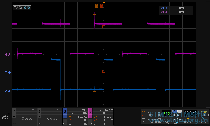Click the 140us acquisition window value

[x=188, y=118]
